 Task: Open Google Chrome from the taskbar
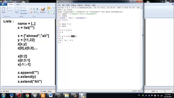[27, 96]
